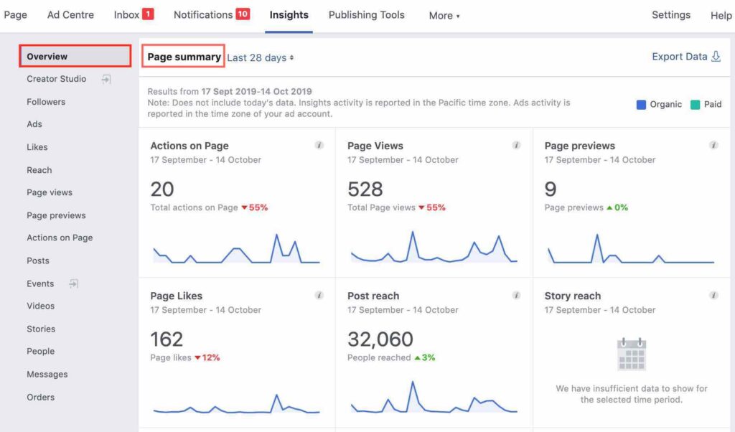Screen dimensions: 735x432
Task: Click the info icon on Page Likes card
Action: point(319,295)
